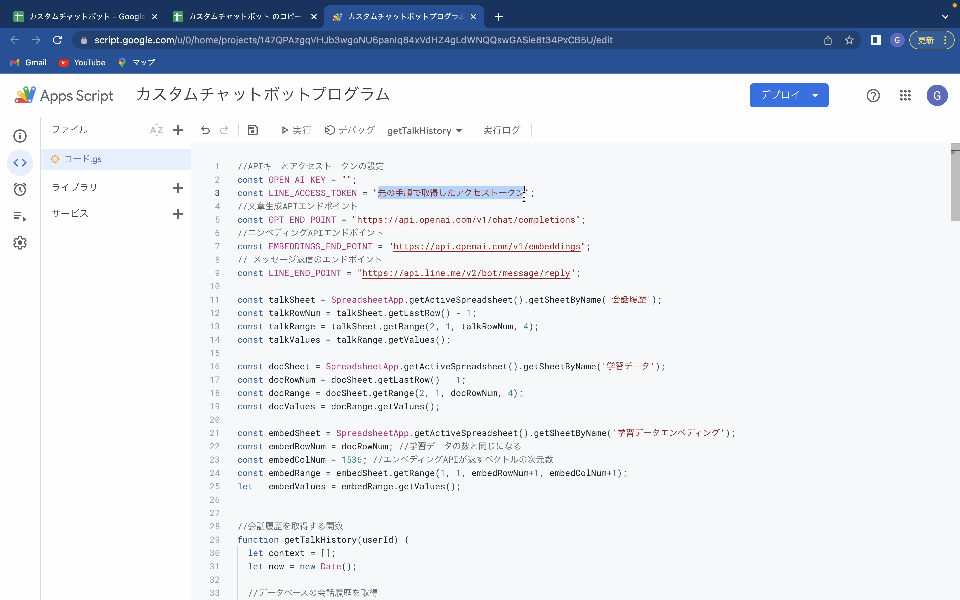960x600 pixels.
Task: Open the Executions panel
Action: (20, 216)
